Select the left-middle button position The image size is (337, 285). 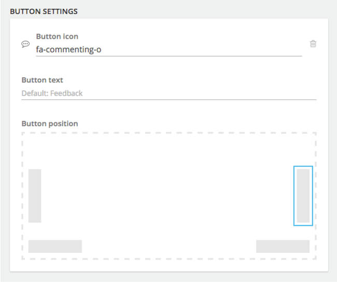[x=35, y=196]
